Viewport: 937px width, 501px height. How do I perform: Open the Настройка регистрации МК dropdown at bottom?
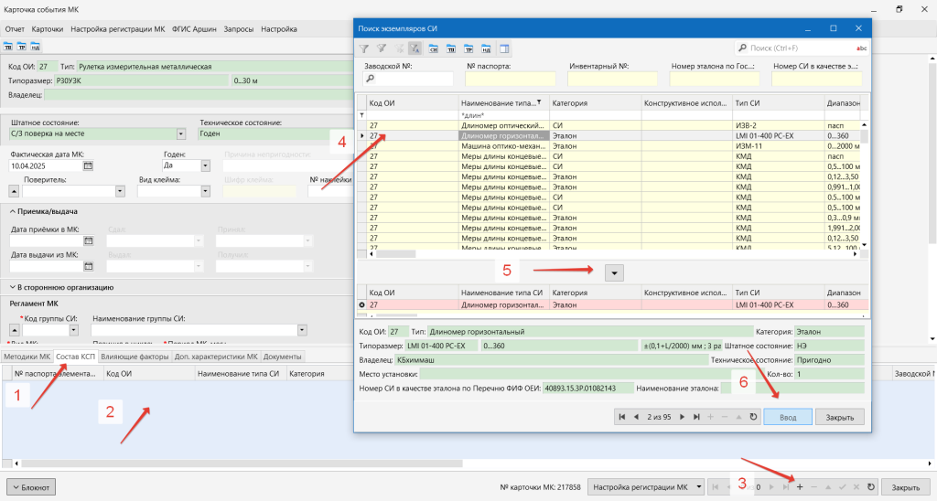tap(699, 487)
